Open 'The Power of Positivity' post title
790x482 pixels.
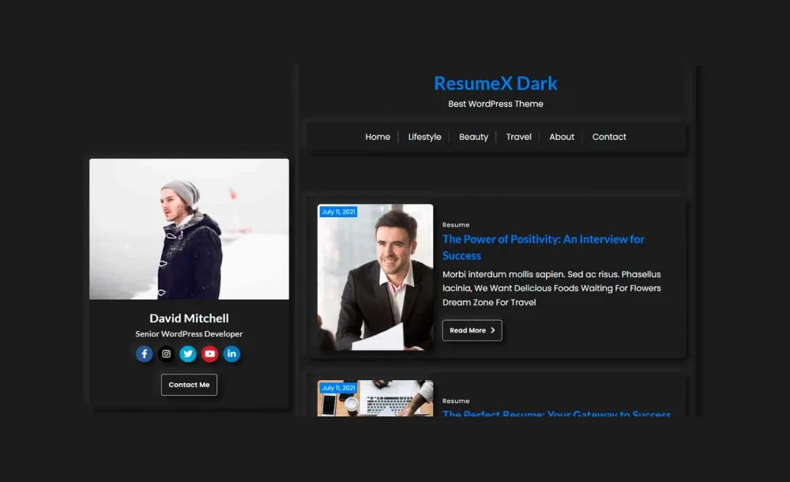point(544,247)
